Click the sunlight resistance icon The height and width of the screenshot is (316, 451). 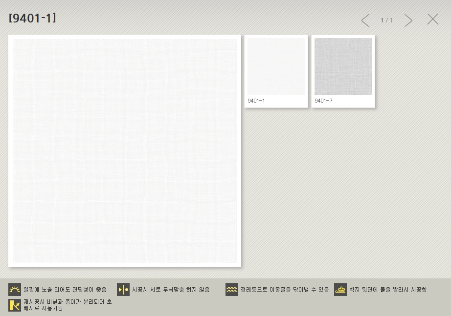click(x=15, y=290)
